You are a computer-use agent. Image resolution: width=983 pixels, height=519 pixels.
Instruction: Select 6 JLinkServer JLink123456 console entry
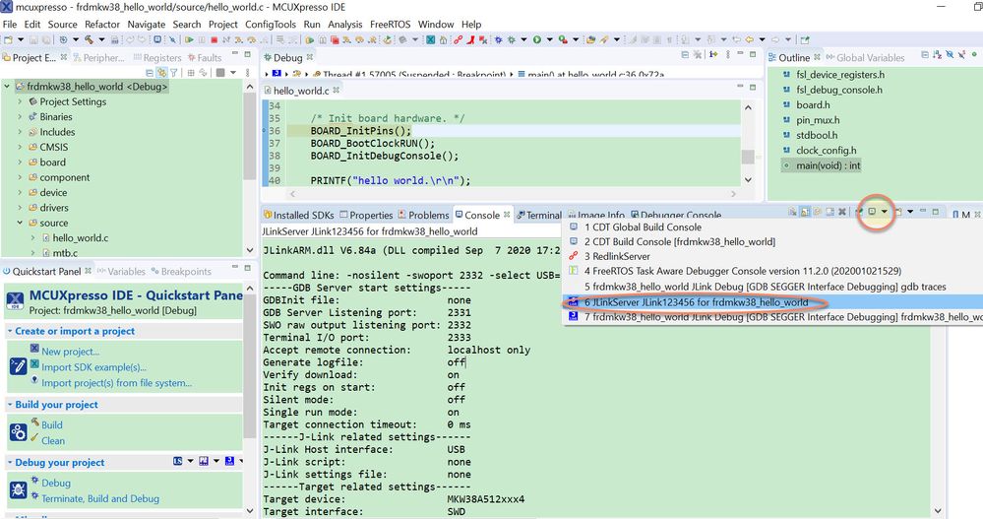coord(696,302)
